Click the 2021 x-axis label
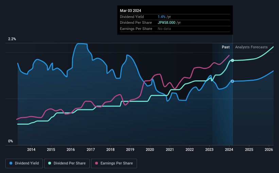279x173 pixels. point(170,150)
